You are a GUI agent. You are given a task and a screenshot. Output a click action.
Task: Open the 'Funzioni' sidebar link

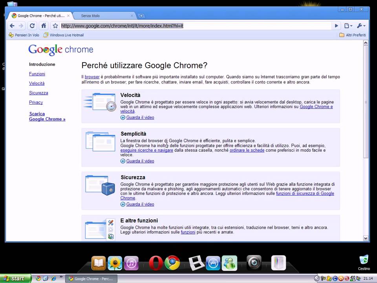pos(37,74)
